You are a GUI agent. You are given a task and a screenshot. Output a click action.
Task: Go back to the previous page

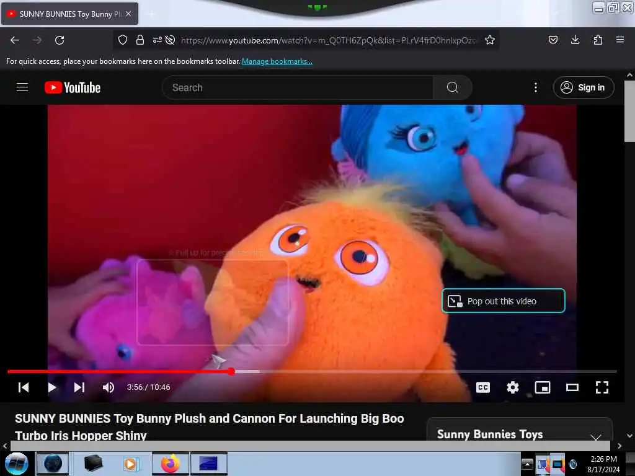[x=15, y=40]
